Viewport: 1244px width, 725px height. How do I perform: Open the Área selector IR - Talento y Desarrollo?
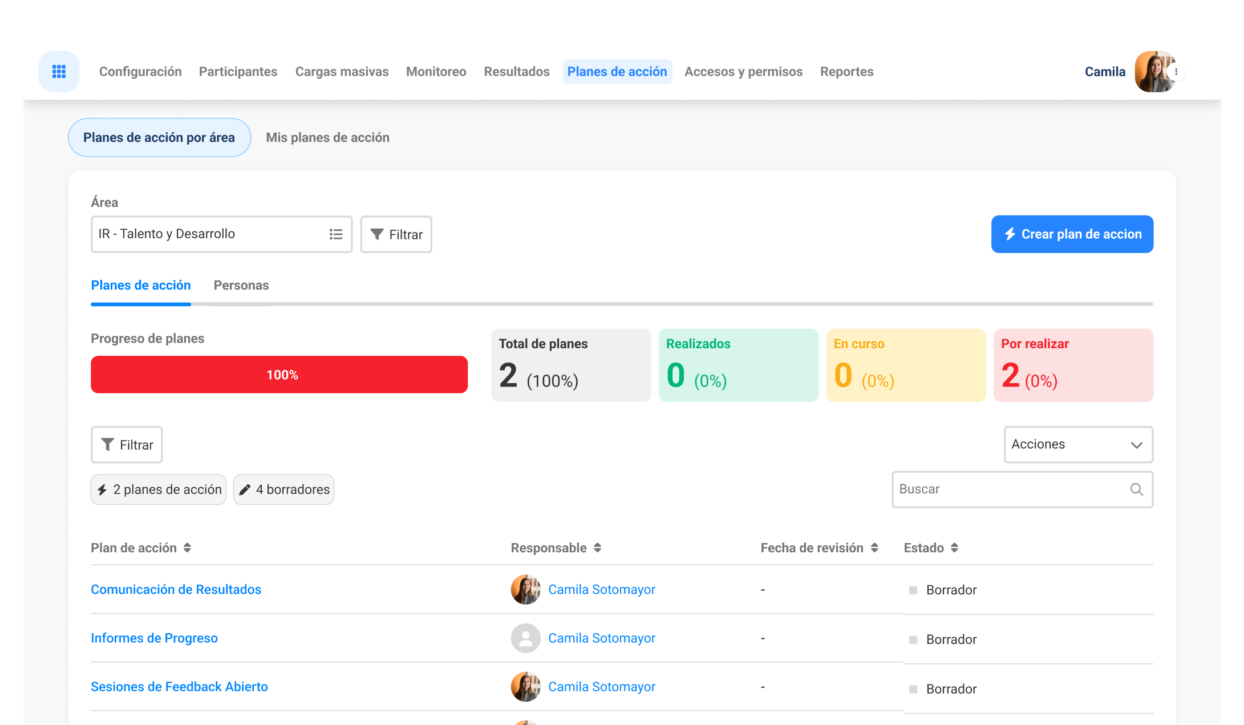[221, 234]
